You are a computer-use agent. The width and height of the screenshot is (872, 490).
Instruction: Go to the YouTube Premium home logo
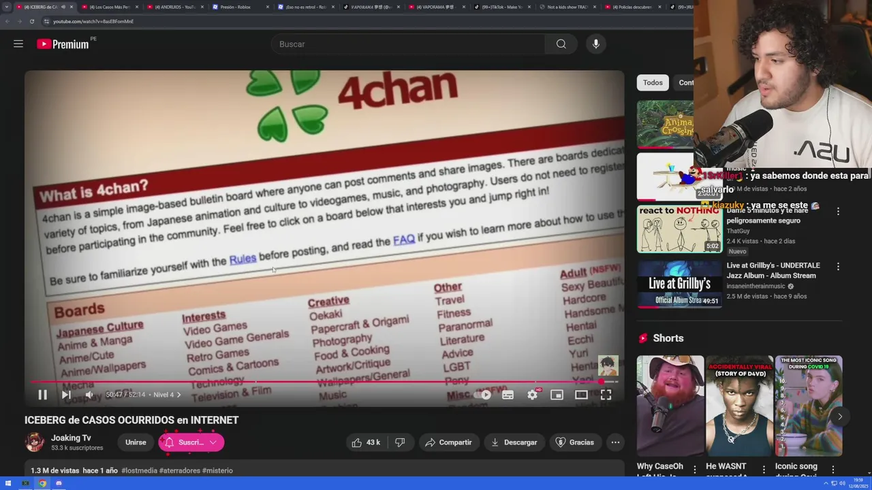(x=63, y=44)
